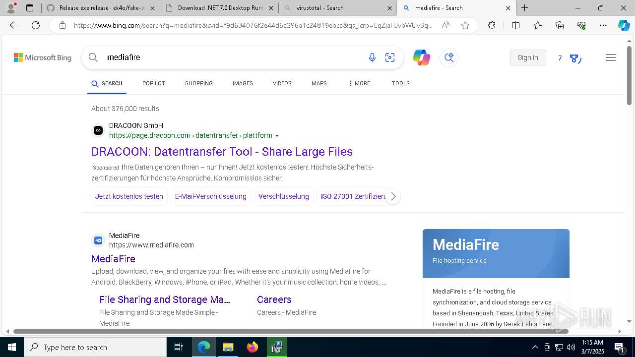635x357 pixels.
Task: Open the Careers sublink
Action: coord(274,299)
